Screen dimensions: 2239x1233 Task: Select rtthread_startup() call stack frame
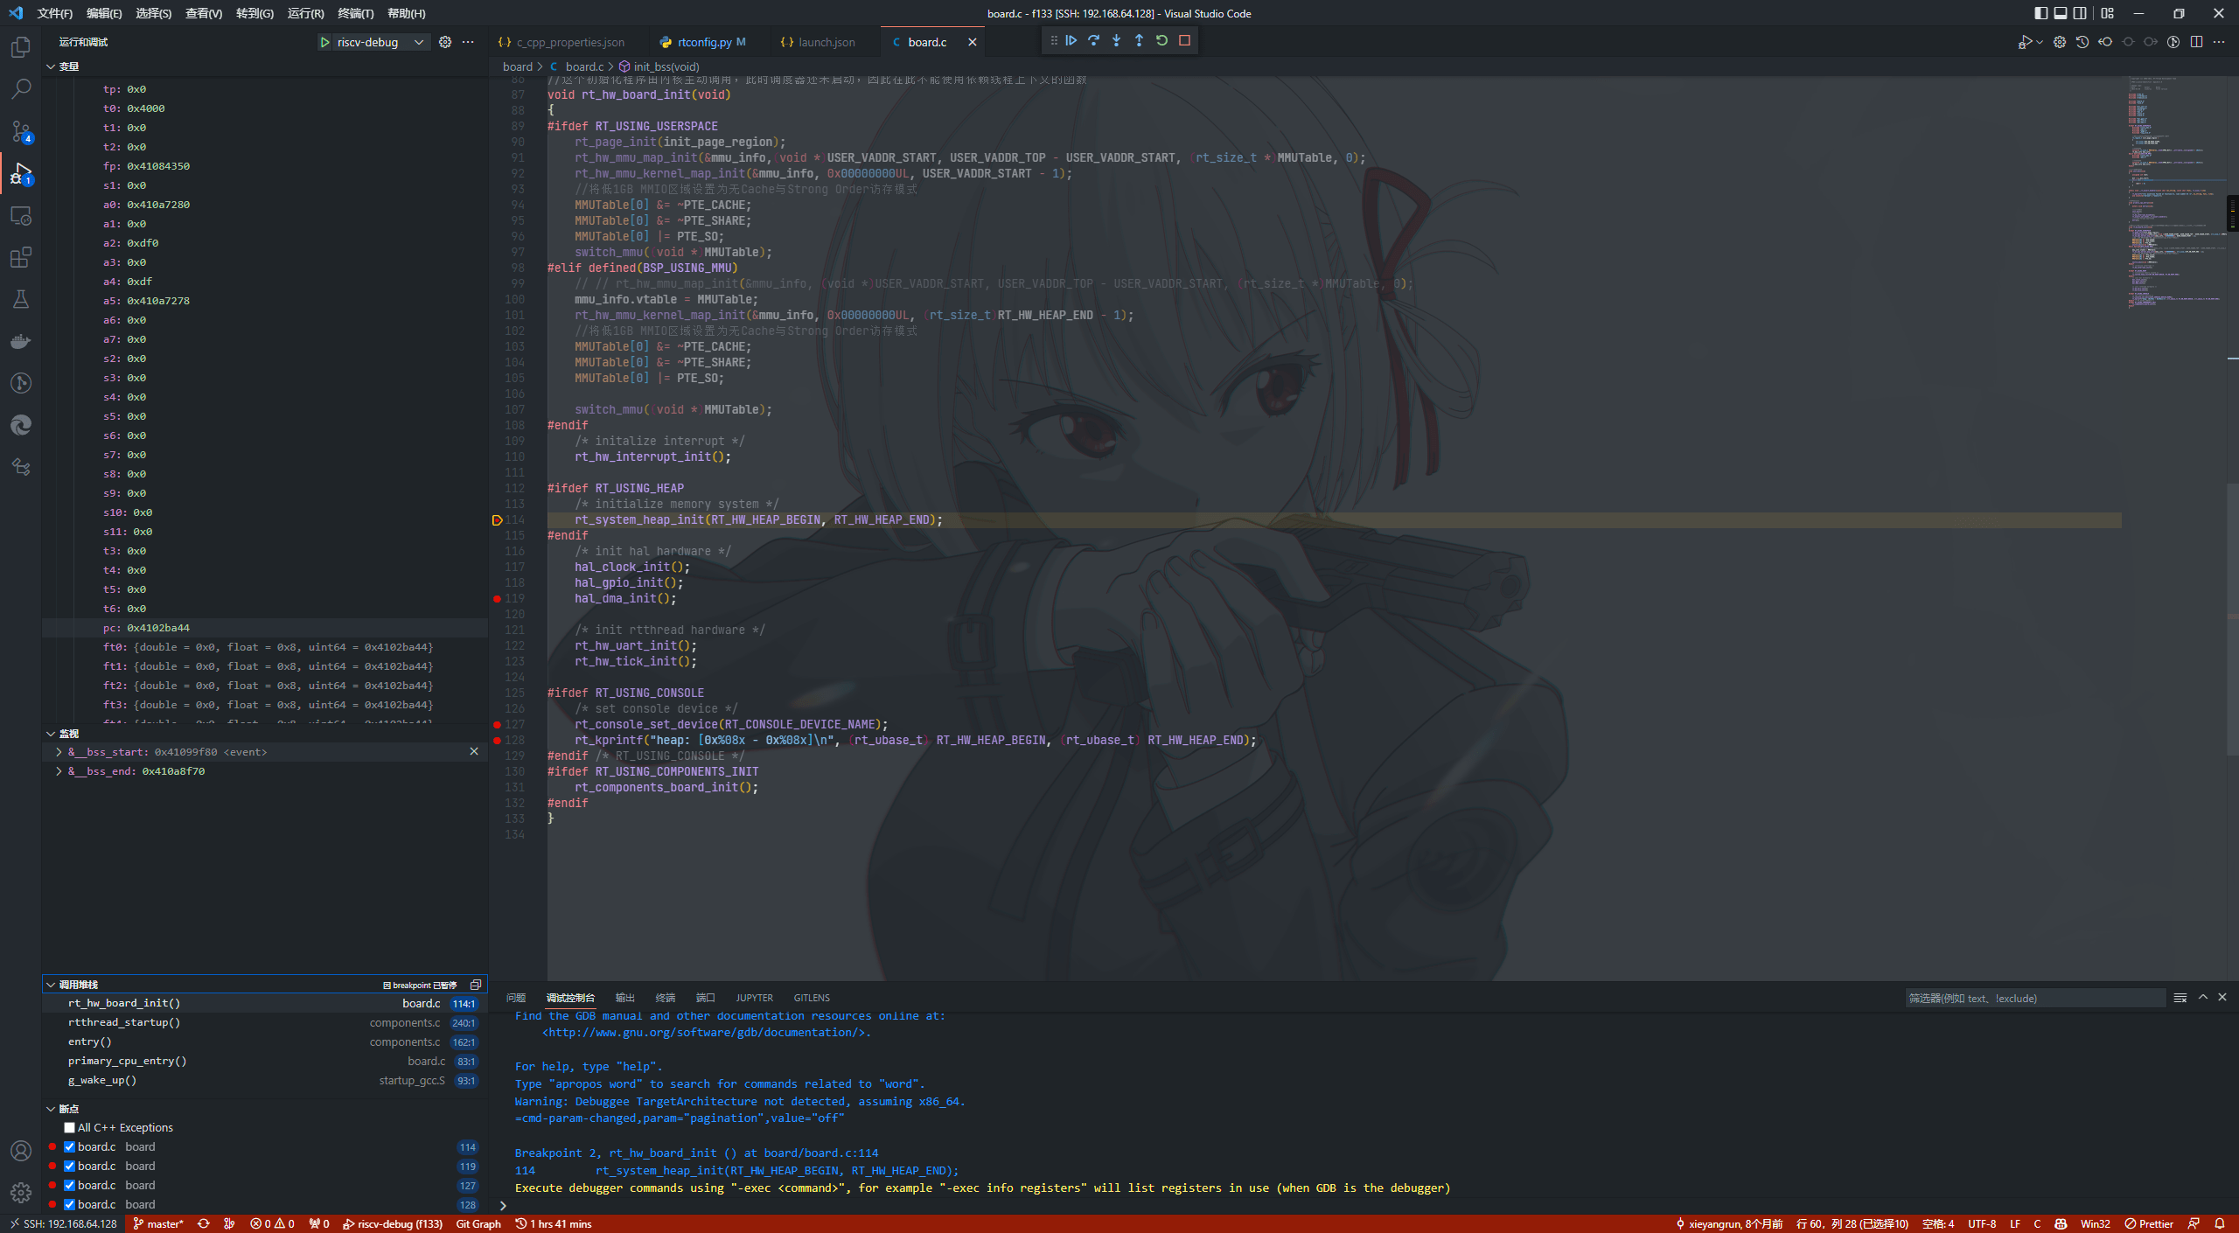pos(265,1022)
